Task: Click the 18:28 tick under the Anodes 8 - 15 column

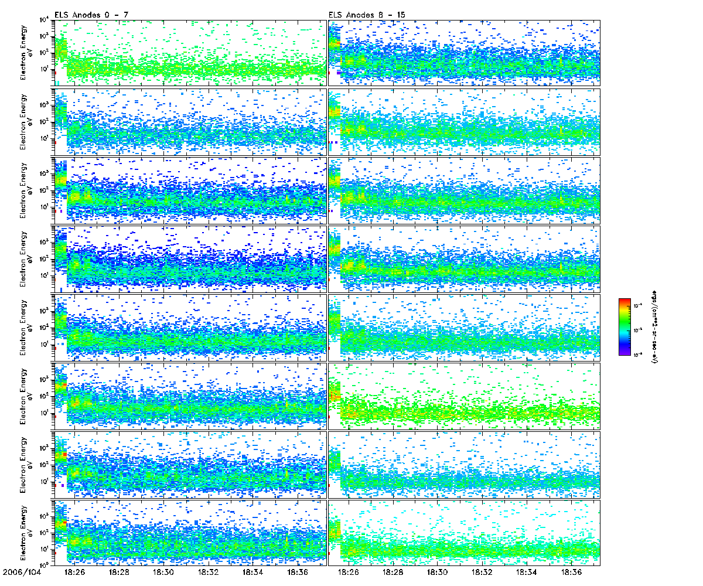Action: click(x=393, y=571)
